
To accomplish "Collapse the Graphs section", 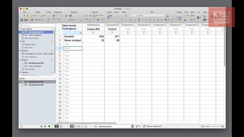I will tap(20, 60).
